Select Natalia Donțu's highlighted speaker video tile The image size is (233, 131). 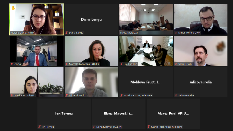tap(37, 19)
